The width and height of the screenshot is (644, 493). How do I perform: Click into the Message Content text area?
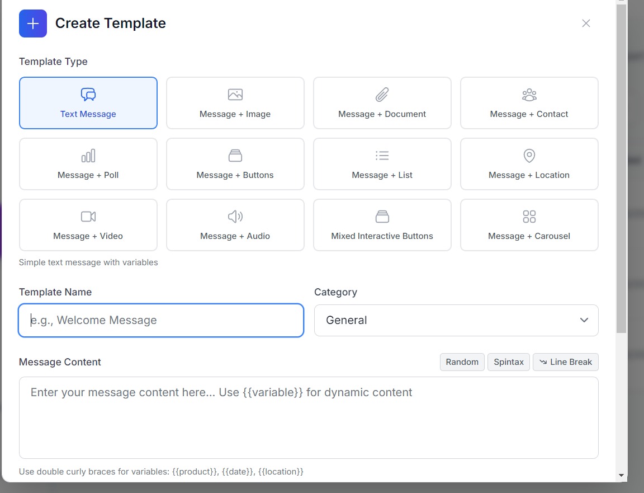[309, 418]
